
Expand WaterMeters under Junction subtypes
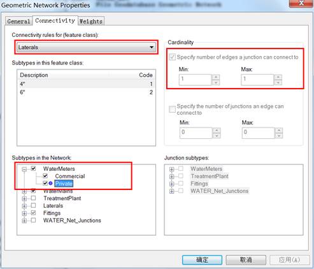tap(171, 170)
